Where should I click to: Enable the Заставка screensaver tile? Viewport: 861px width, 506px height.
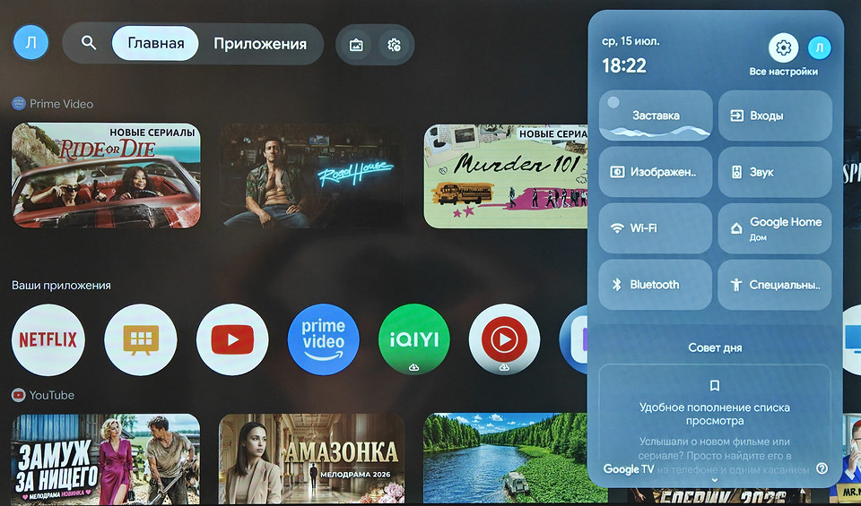click(655, 116)
